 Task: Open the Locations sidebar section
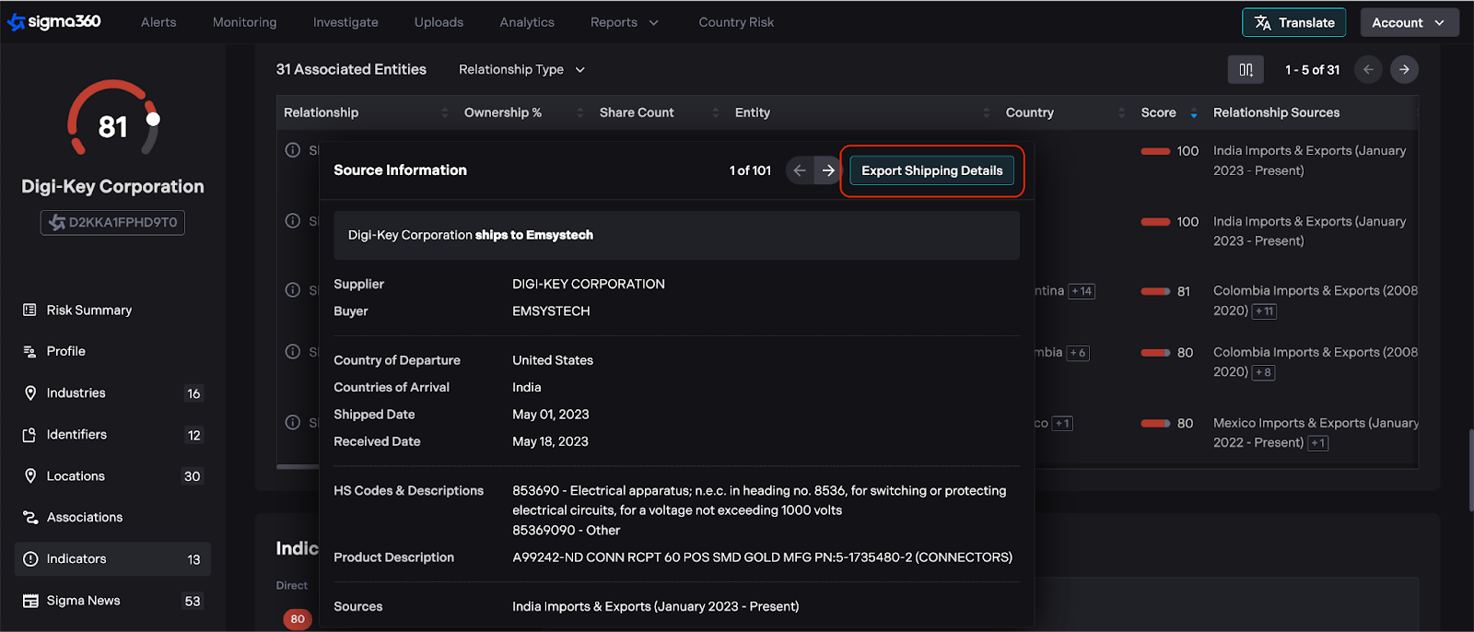point(76,476)
